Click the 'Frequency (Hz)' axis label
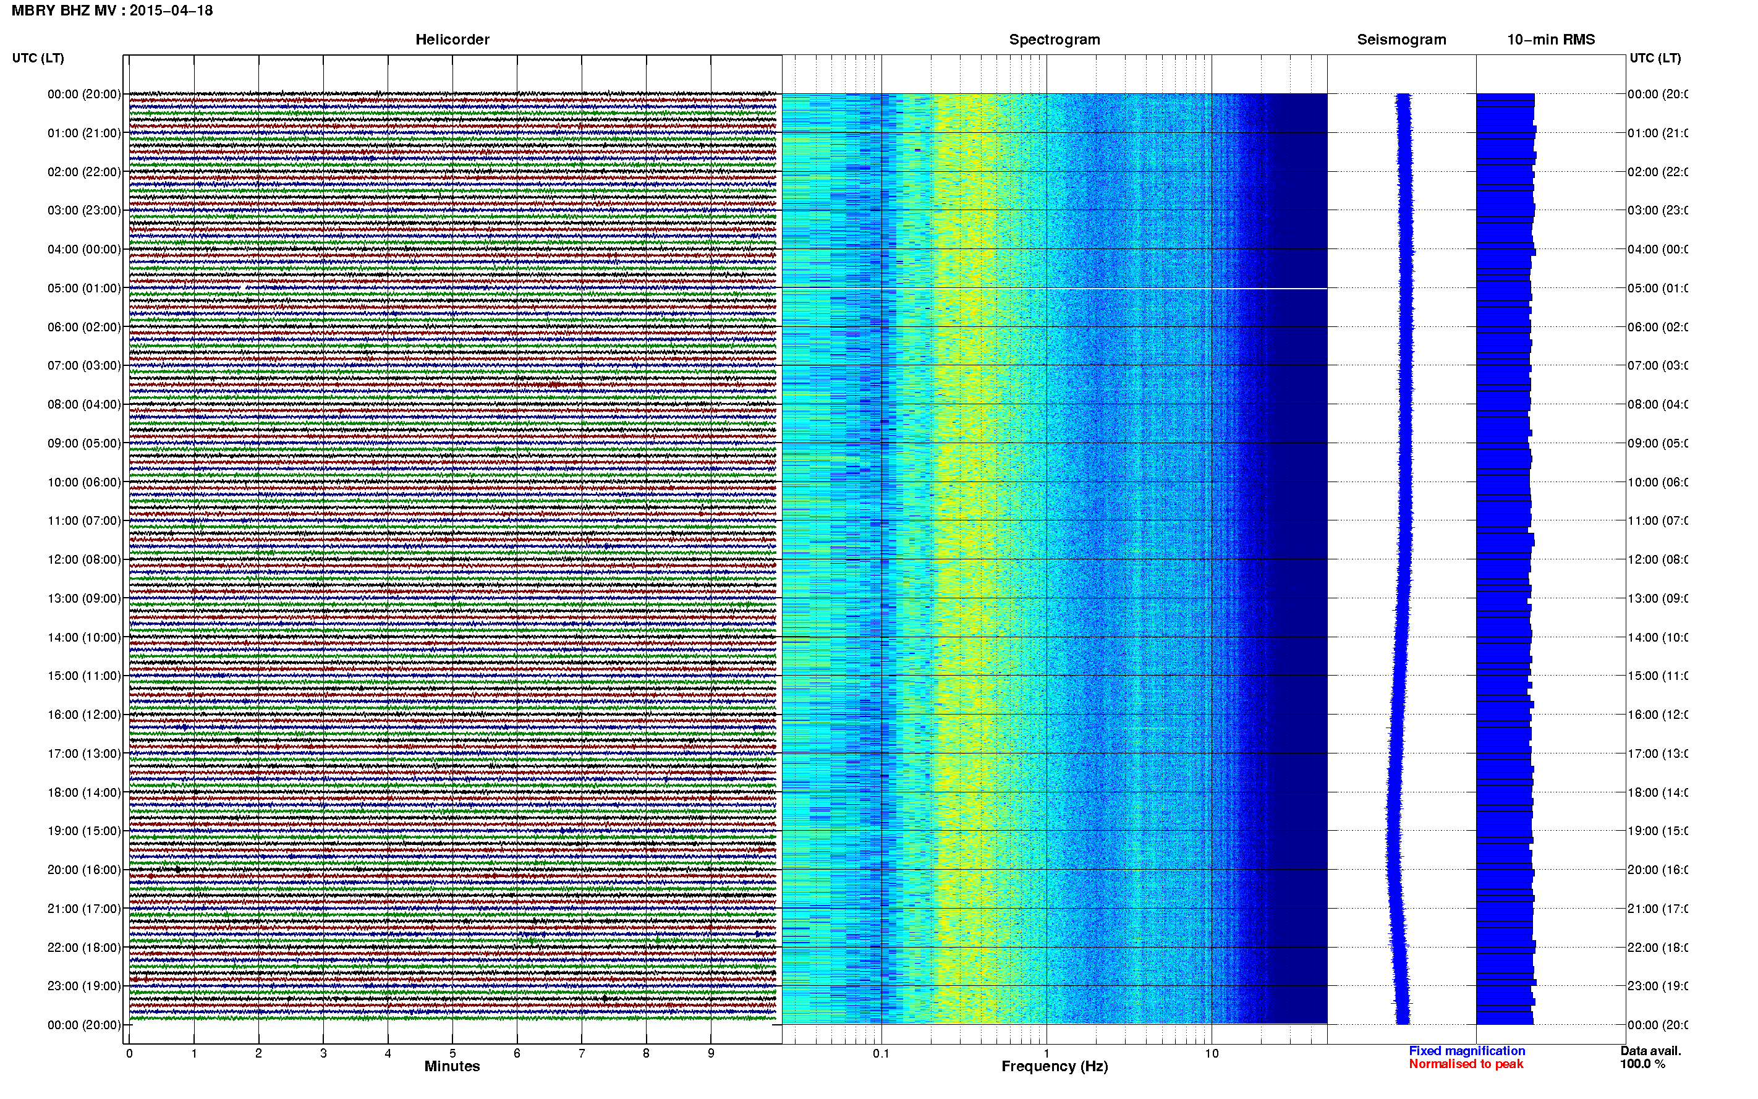This screenshot has width=1758, height=1099. pos(1055,1066)
